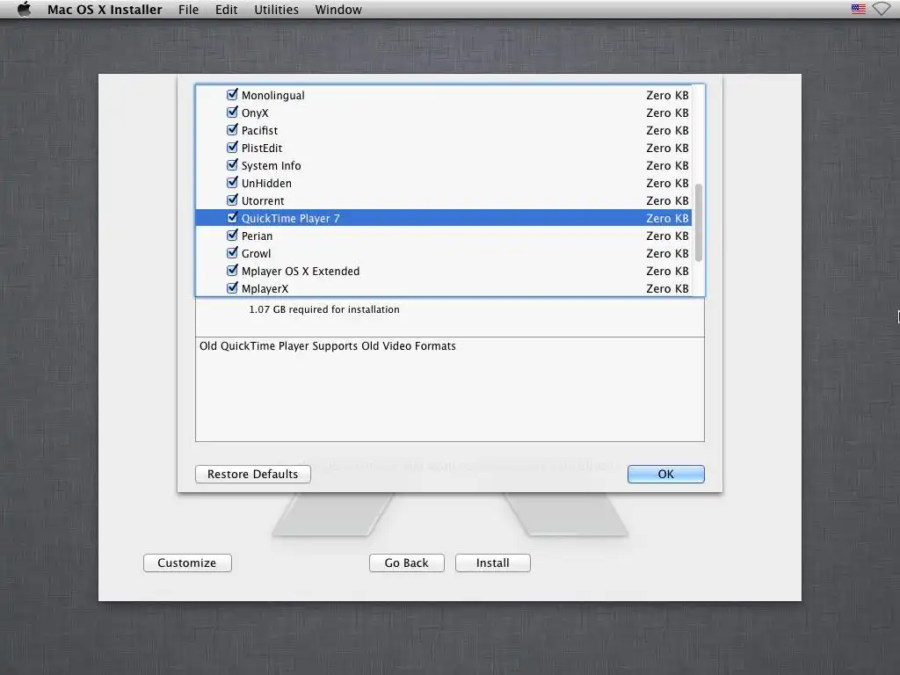Image resolution: width=900 pixels, height=675 pixels.
Task: Select the PlistEdit package name
Action: (262, 148)
